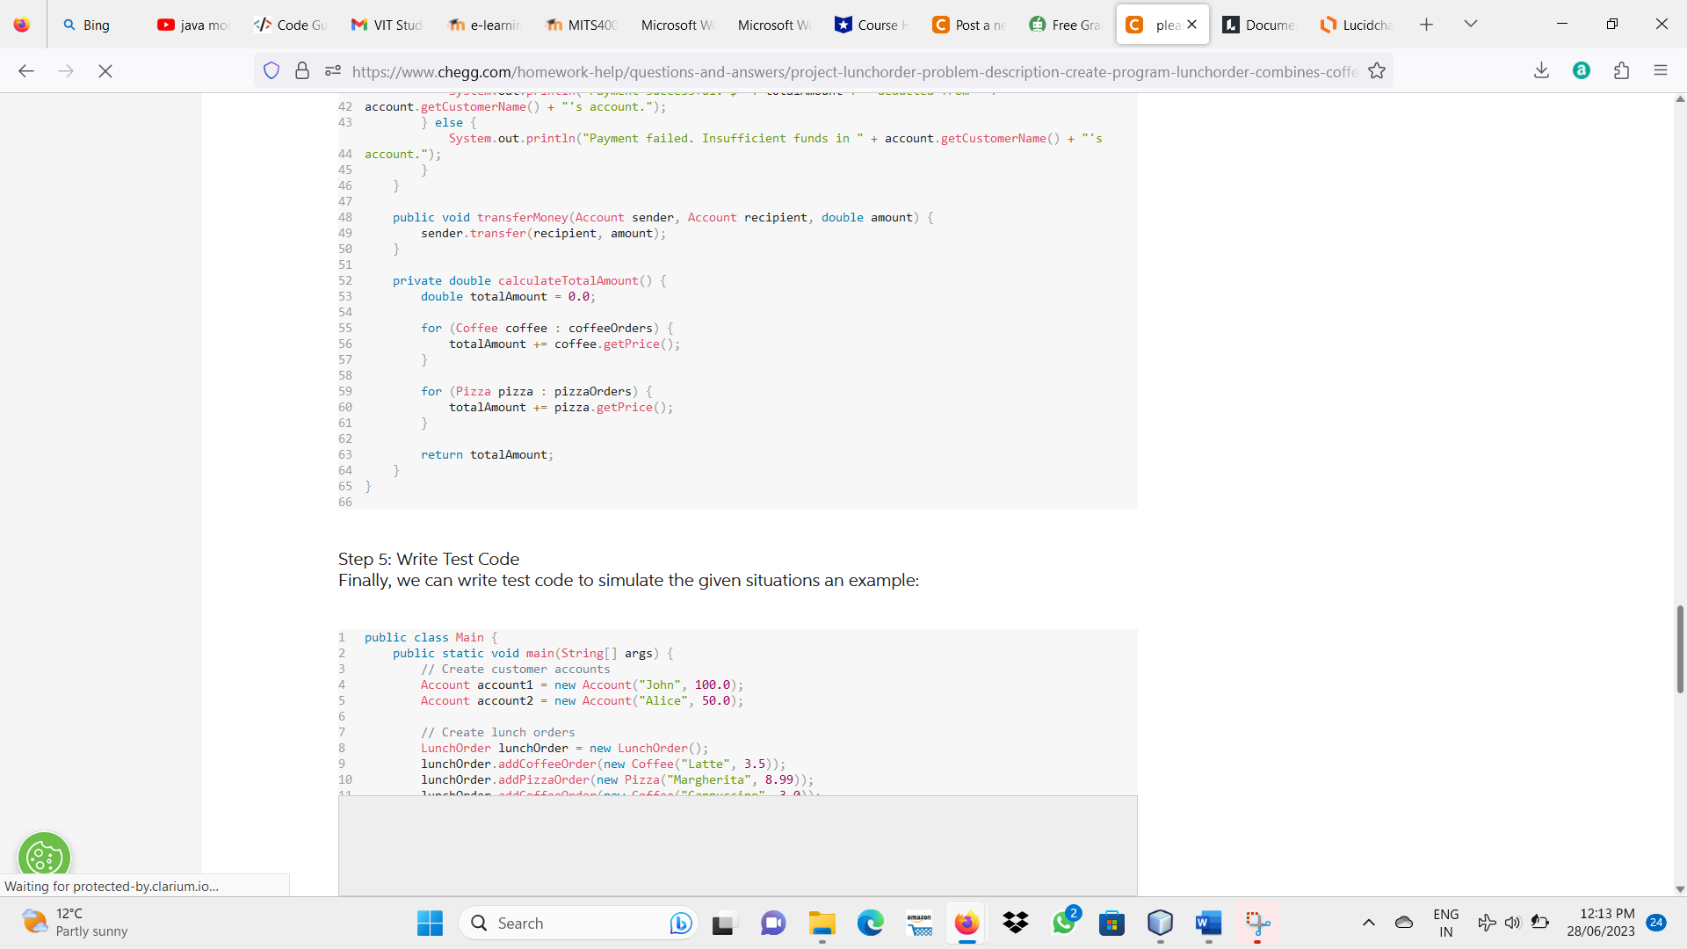The width and height of the screenshot is (1687, 949).
Task: Open the Firefox application hamburger menu
Action: click(1661, 70)
